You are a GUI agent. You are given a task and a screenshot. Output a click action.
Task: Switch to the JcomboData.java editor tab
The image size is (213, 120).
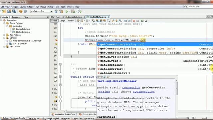pyautogui.click(x=75, y=17)
